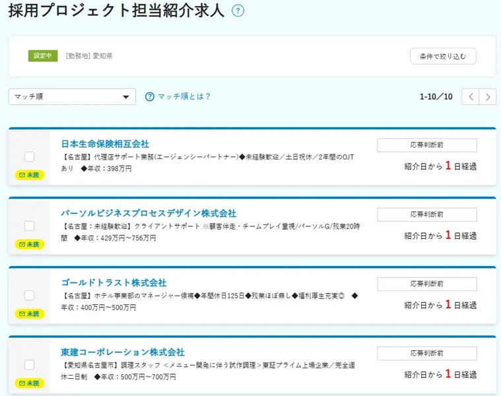Viewport: 501px width, 396px height.
Task: Open the マッチ順 sort dropdown
Action: pyautogui.click(x=72, y=97)
